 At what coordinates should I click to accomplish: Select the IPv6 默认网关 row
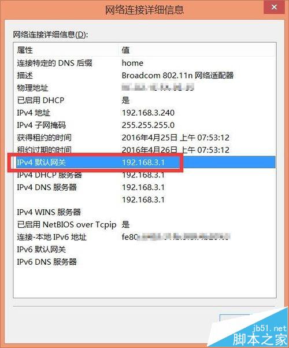tap(145, 250)
